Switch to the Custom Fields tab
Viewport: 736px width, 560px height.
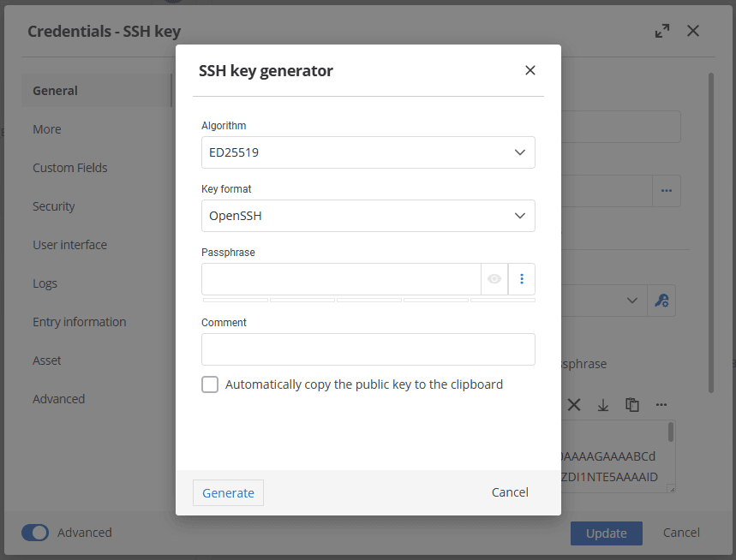[70, 168]
